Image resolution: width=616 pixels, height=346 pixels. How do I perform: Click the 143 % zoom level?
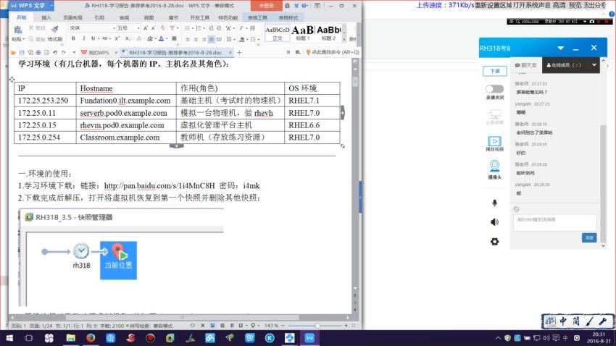[x=272, y=326]
